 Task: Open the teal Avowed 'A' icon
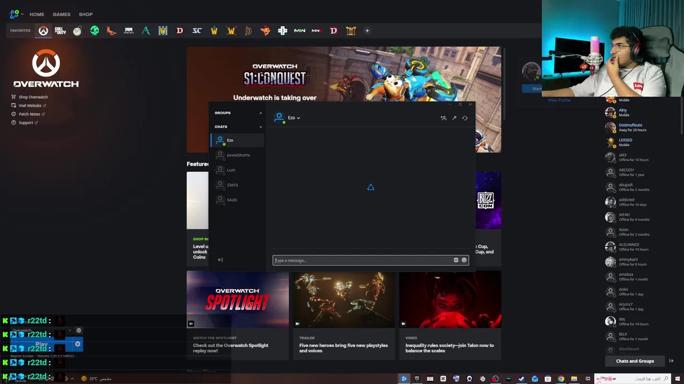tap(145, 31)
